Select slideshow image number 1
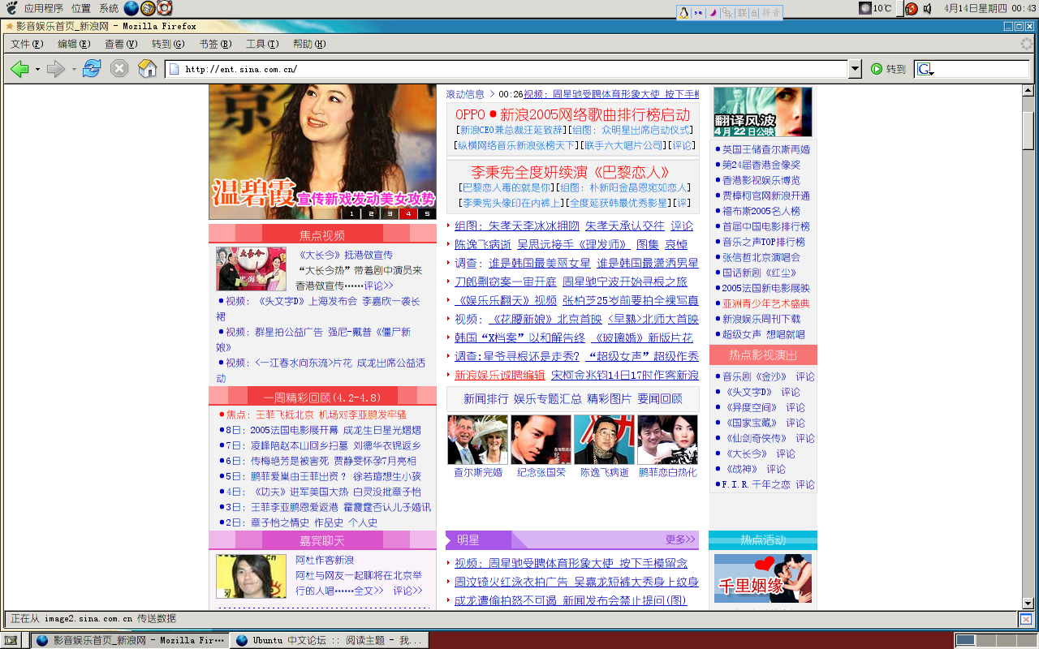The width and height of the screenshot is (1039, 649). (352, 214)
